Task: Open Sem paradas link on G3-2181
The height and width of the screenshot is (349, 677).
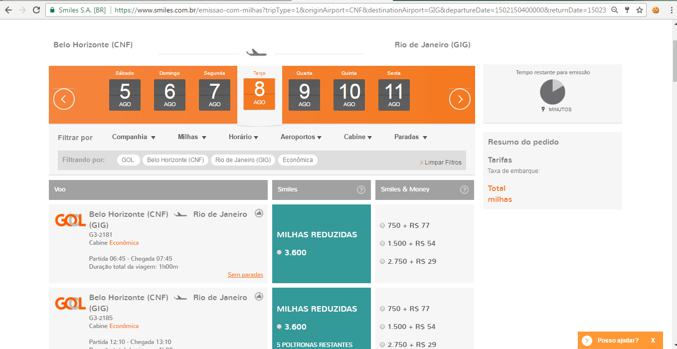Action: click(x=245, y=275)
